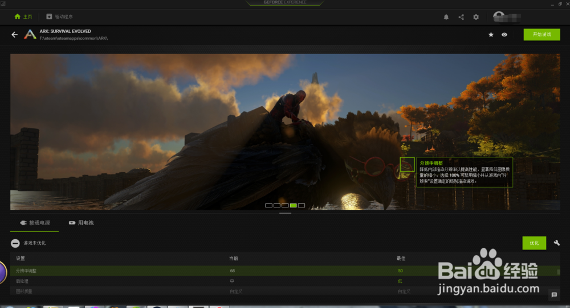This screenshot has width=570, height=308.
Task: Click the collapse handle below the screenshot
Action: tap(285, 213)
